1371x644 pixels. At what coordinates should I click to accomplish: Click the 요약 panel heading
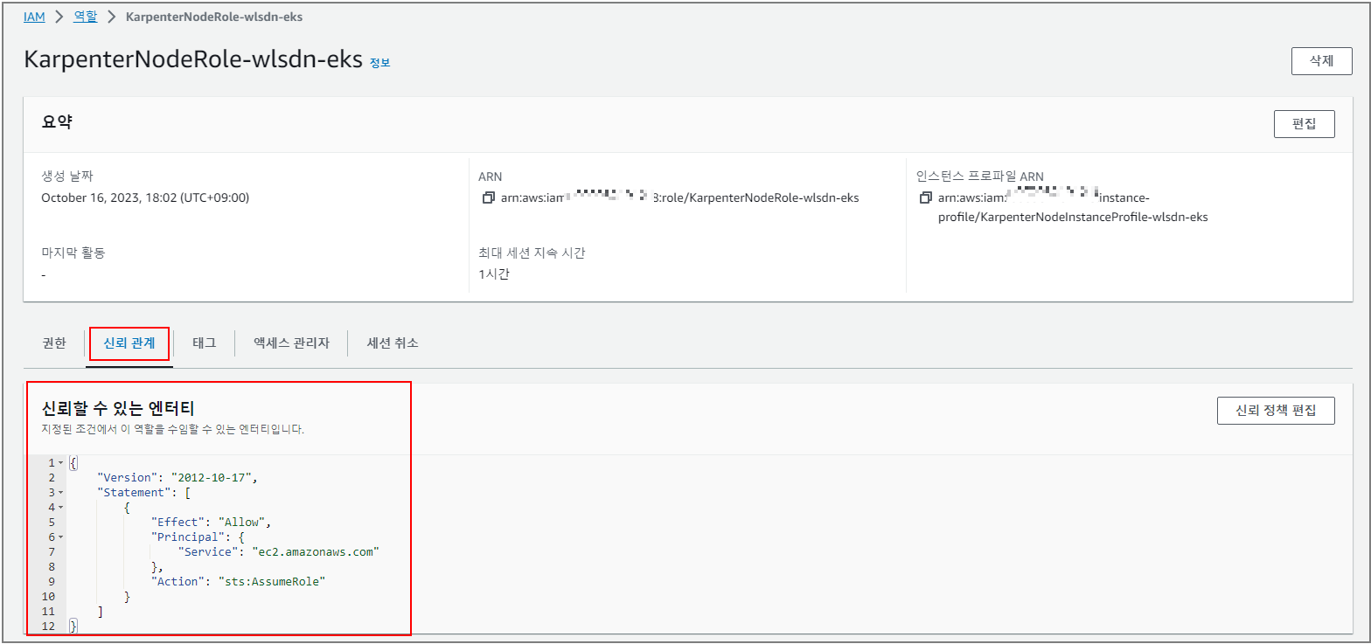pos(57,122)
